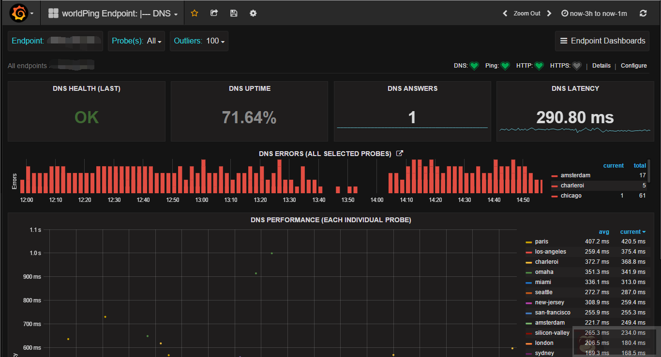This screenshot has width=661, height=357.
Task: Star this dashboard as favorite
Action: pyautogui.click(x=195, y=13)
